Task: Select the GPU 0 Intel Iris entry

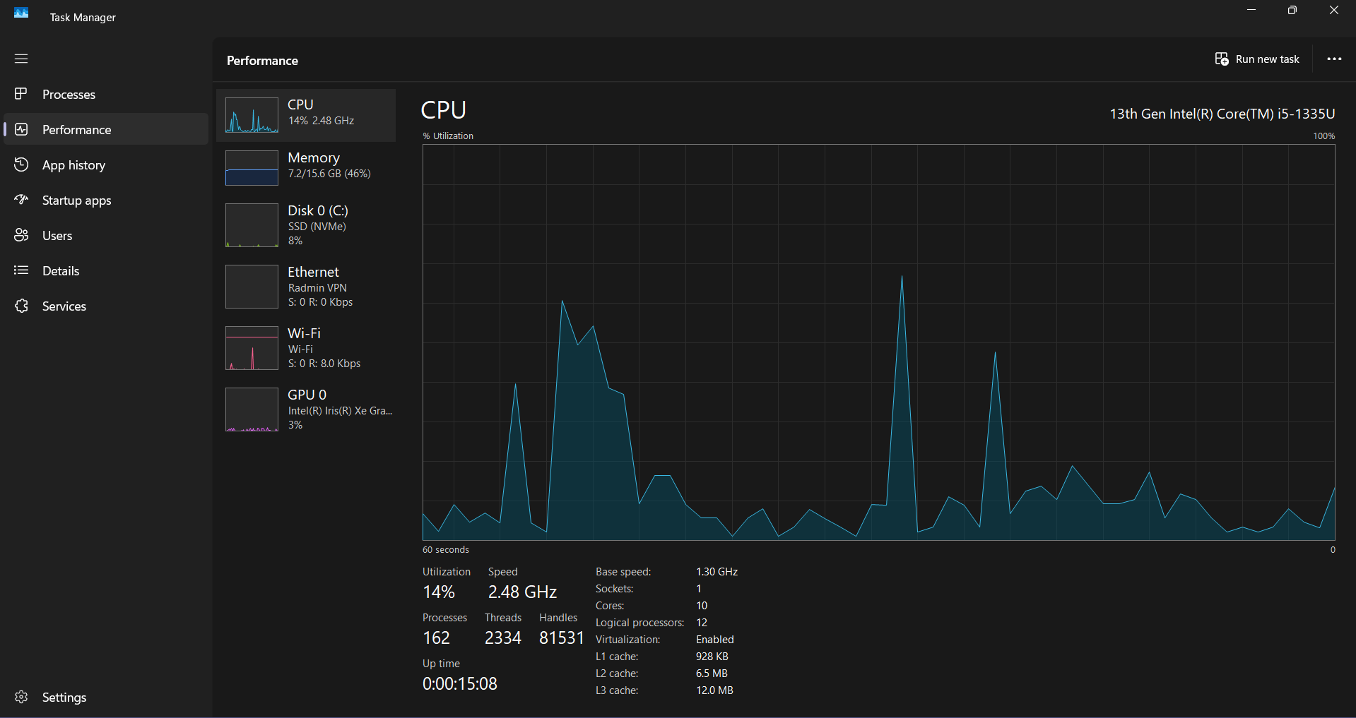Action: coord(306,409)
